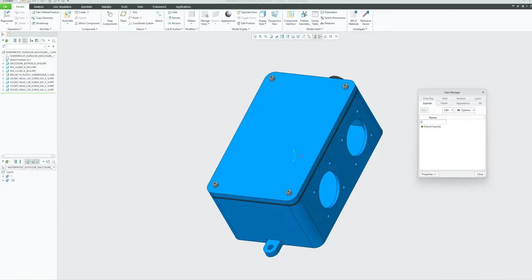Viewport: 532px width, 280px height.
Task: Switch to the Sections tab in View Manager
Action: coord(461,98)
